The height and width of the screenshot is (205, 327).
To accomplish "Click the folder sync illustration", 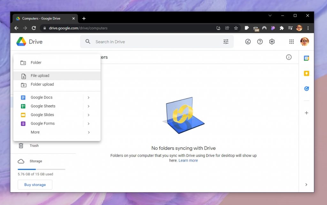I will point(184,115).
